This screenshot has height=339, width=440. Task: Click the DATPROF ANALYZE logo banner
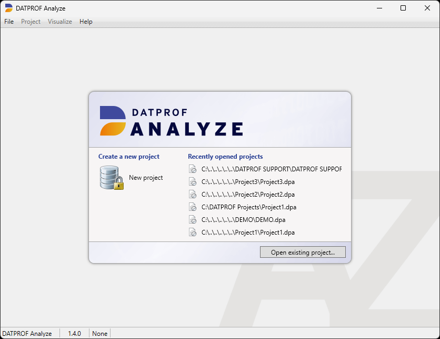click(x=170, y=119)
